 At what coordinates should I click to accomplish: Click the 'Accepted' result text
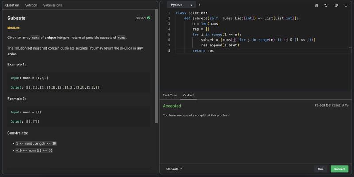click(172, 106)
